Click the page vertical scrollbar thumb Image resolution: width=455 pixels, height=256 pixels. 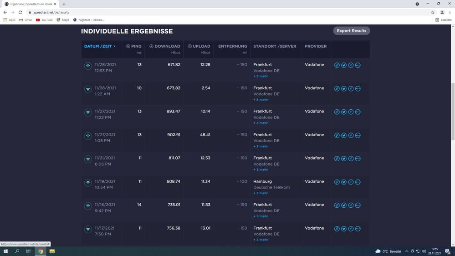453,111
